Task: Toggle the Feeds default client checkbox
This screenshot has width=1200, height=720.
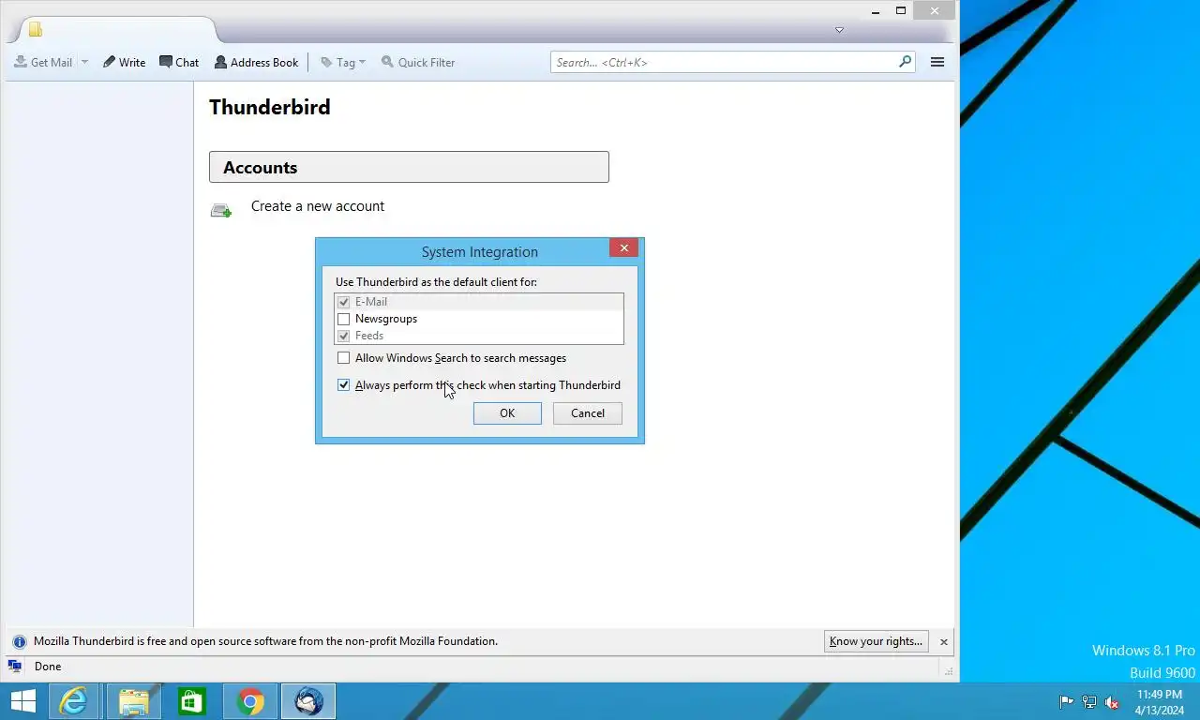Action: pyautogui.click(x=344, y=336)
